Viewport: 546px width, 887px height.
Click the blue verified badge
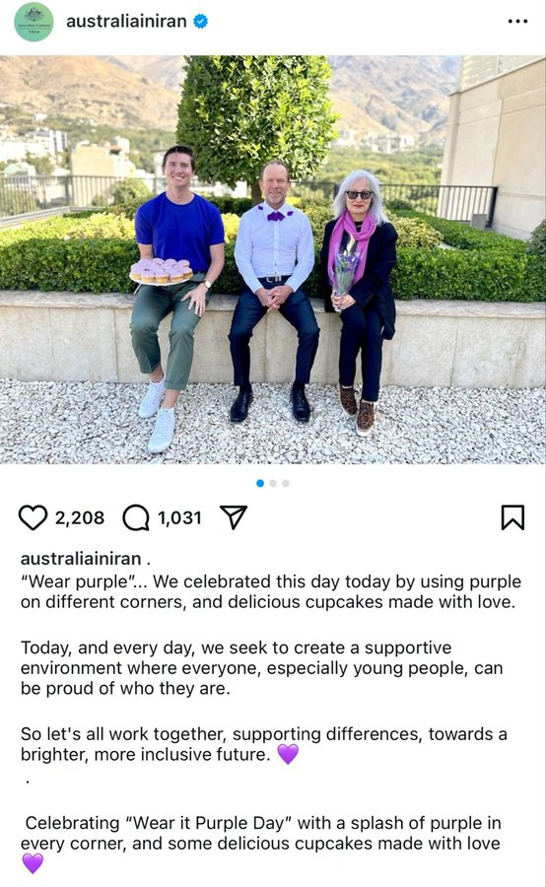tap(201, 22)
